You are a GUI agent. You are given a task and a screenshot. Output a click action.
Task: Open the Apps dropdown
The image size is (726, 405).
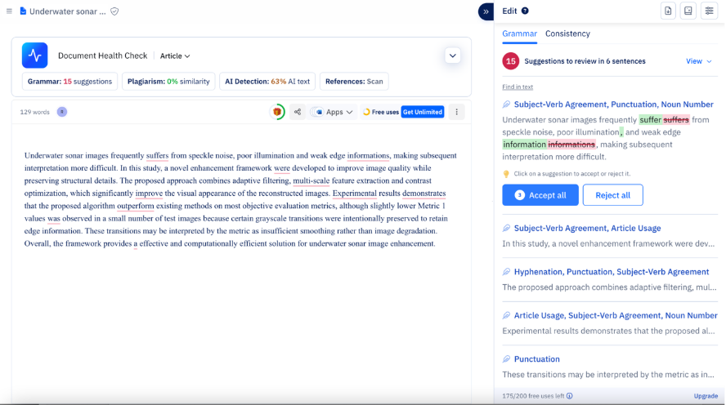point(334,112)
